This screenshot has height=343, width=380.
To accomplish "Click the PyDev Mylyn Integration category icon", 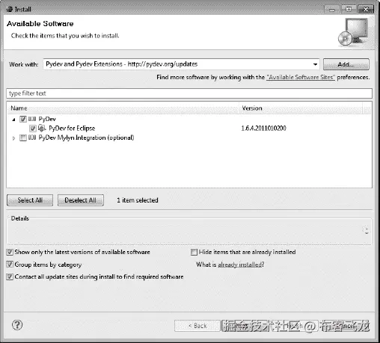I will tap(32, 137).
